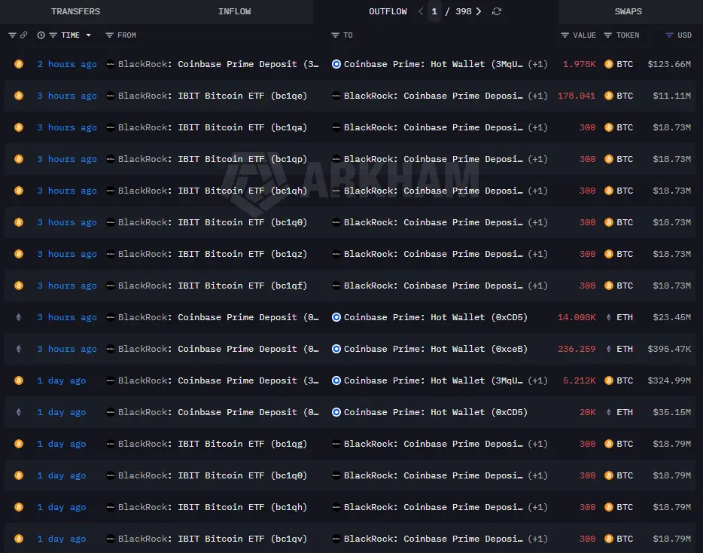Click the $123.66M USD amount
703x553 pixels.
[669, 64]
